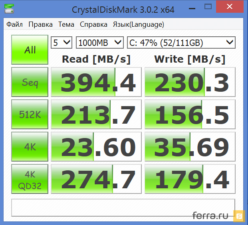Open the Правка menu
This screenshot has width=248, height=225.
coord(40,24)
